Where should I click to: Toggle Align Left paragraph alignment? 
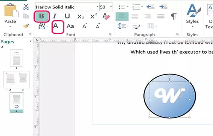[x=122, y=16]
